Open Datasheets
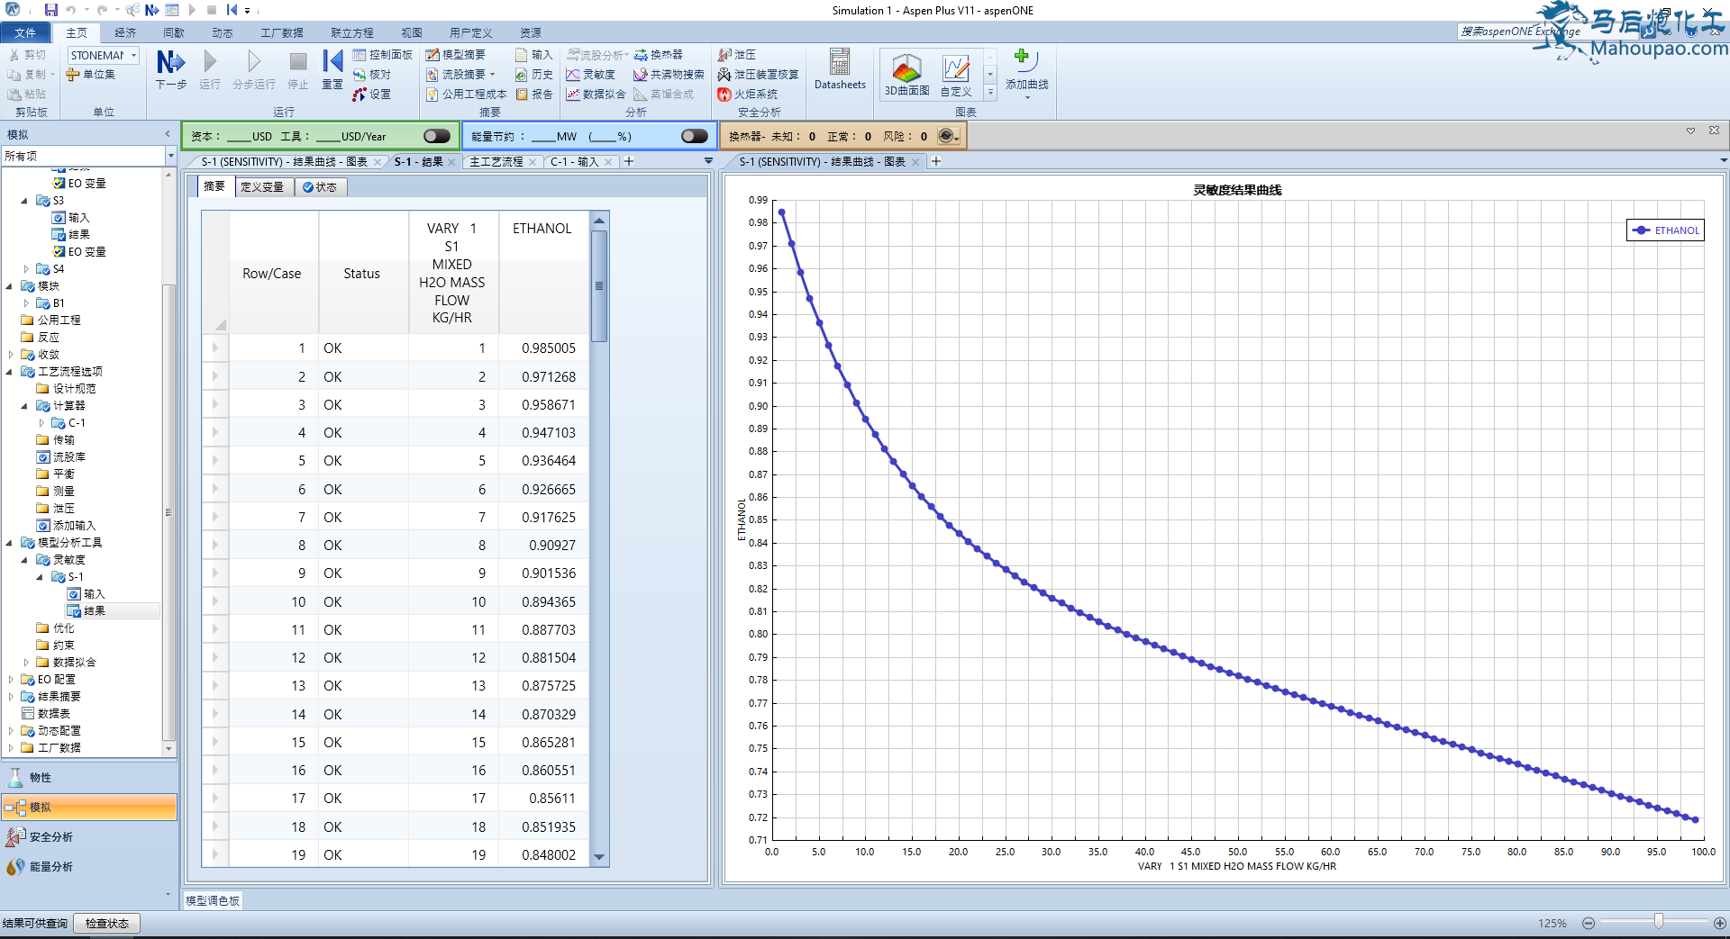Viewport: 1730px width, 939px height. tap(840, 69)
